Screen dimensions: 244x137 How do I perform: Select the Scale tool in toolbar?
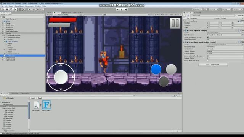coord(15,10)
